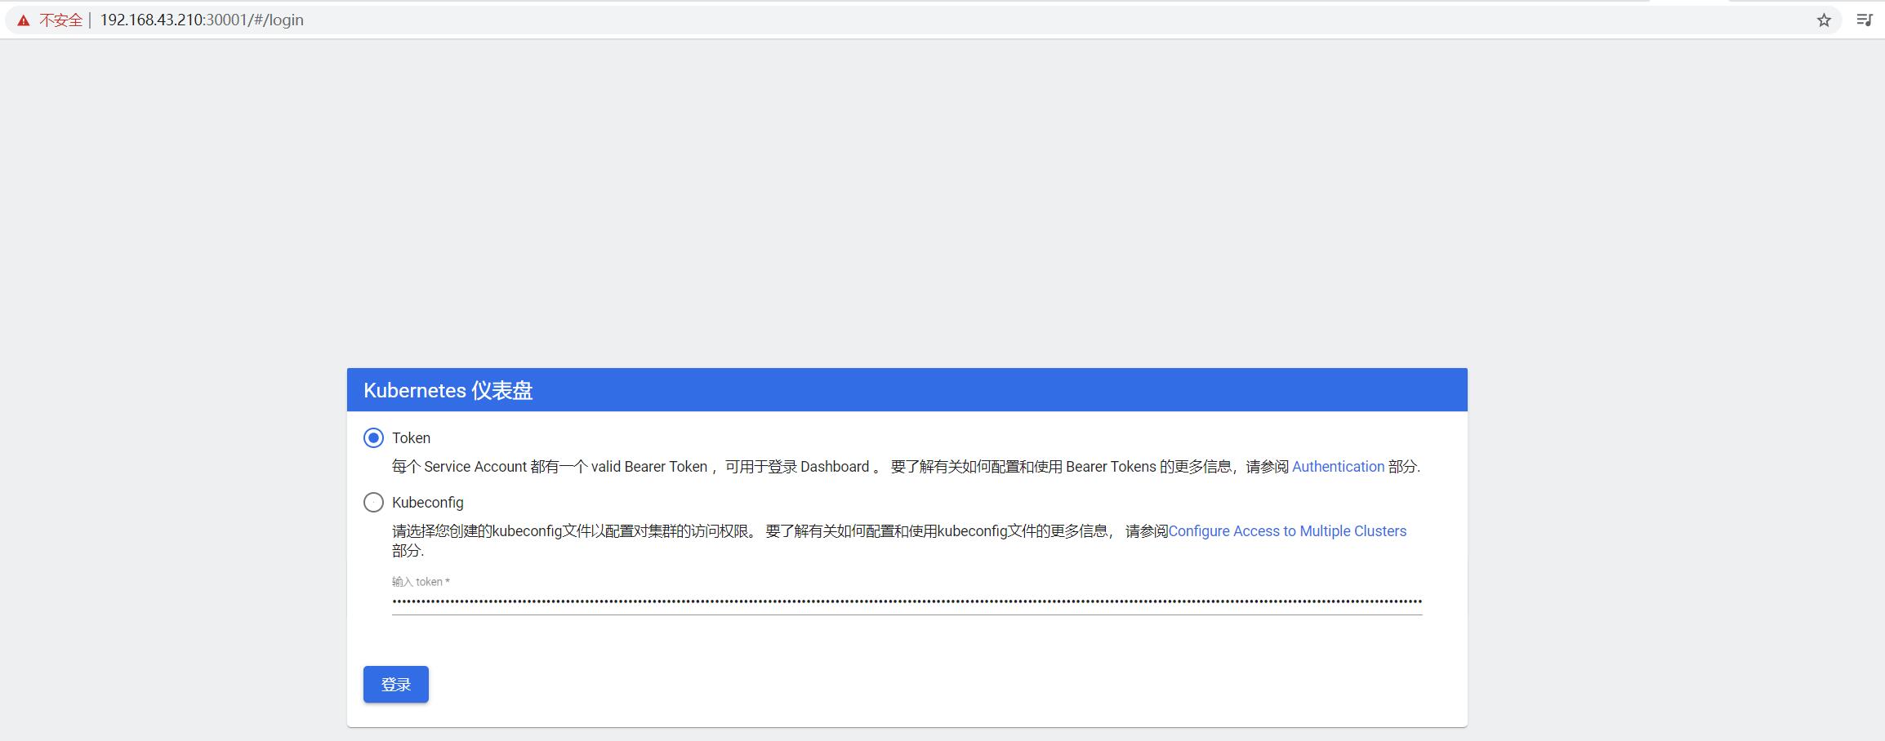The image size is (1885, 741).
Task: Click the Kubeconfig option label text
Action: pos(427,503)
